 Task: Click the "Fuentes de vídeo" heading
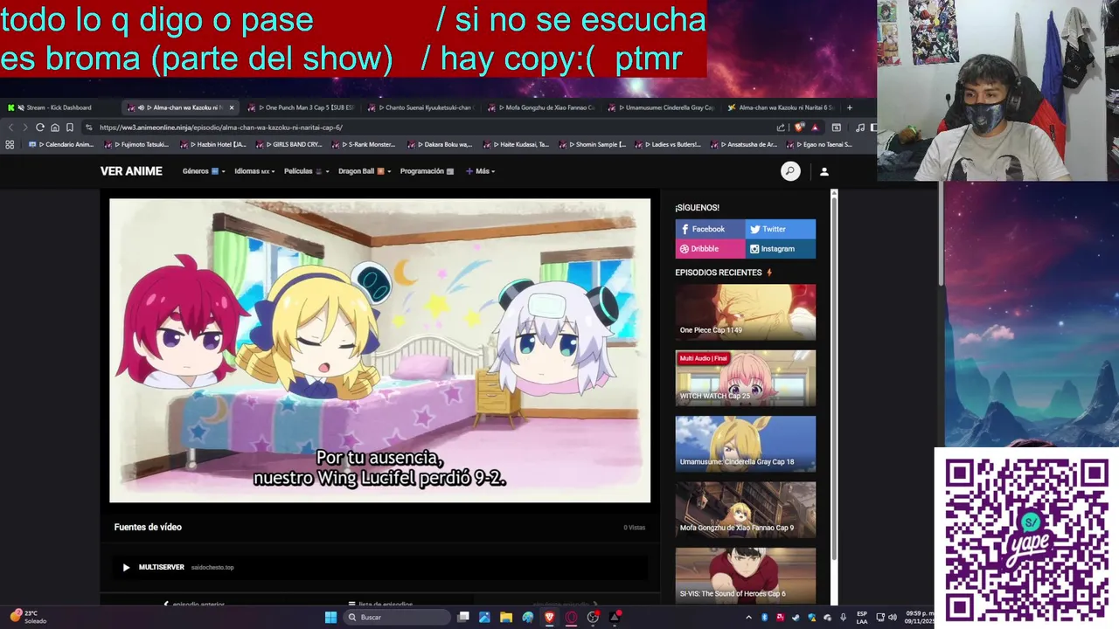click(x=148, y=527)
